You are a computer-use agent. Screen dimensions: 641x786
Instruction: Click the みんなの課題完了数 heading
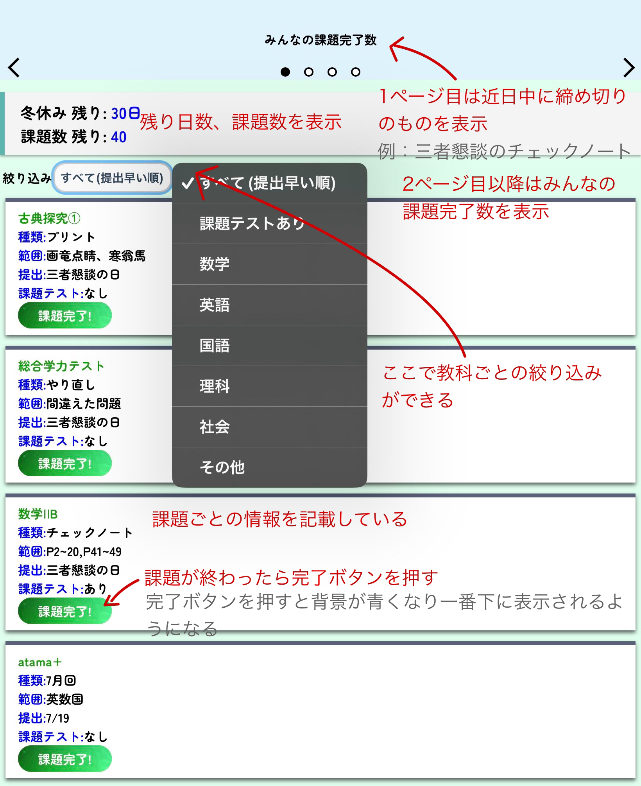(320, 40)
